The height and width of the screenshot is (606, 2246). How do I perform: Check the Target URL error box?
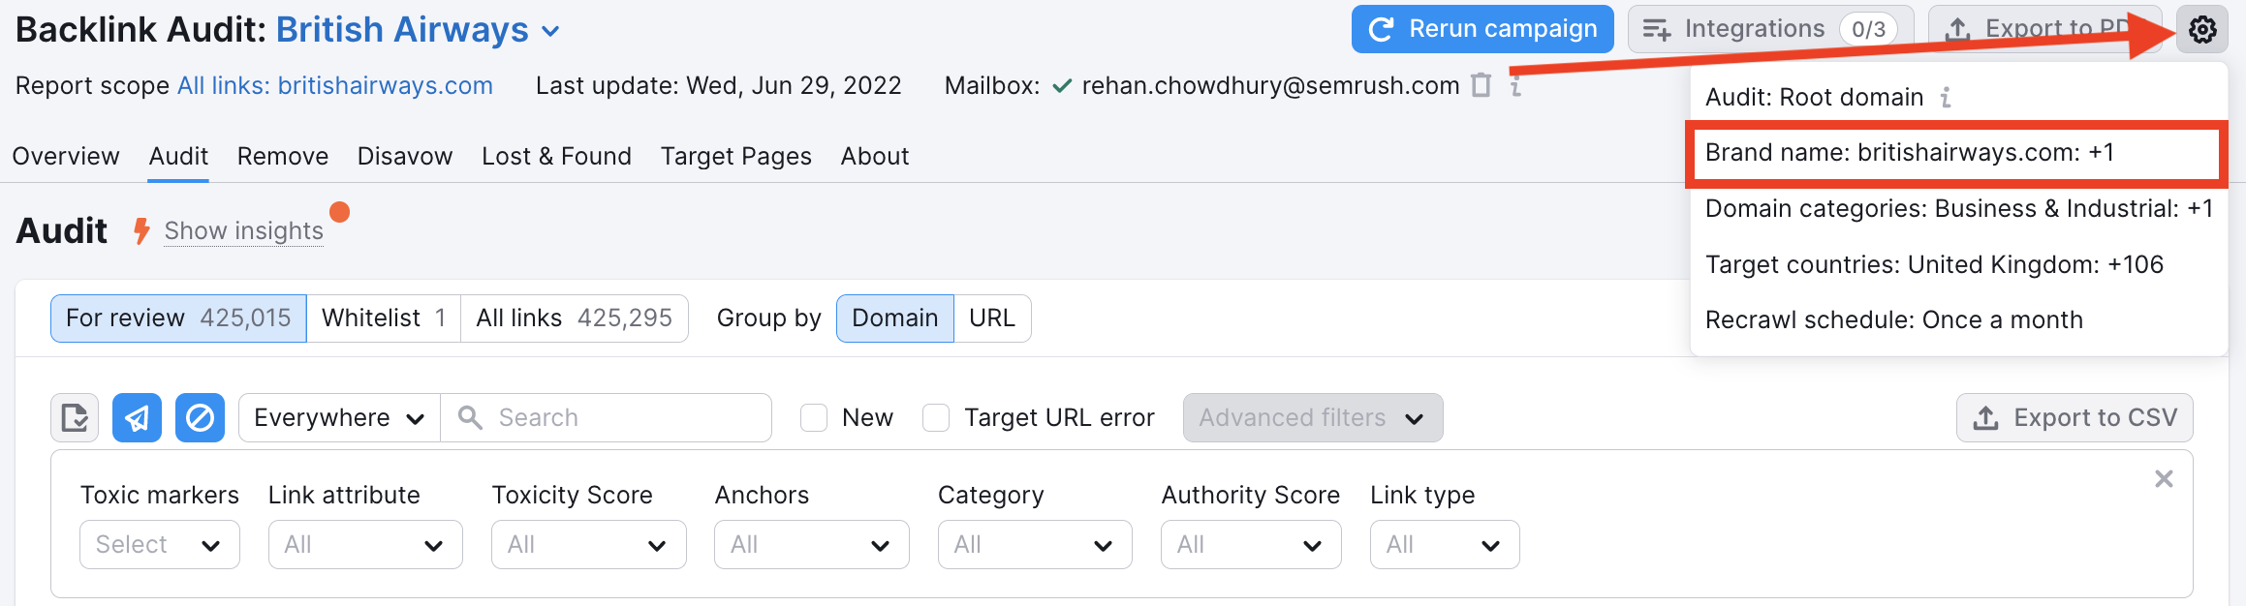coord(936,418)
